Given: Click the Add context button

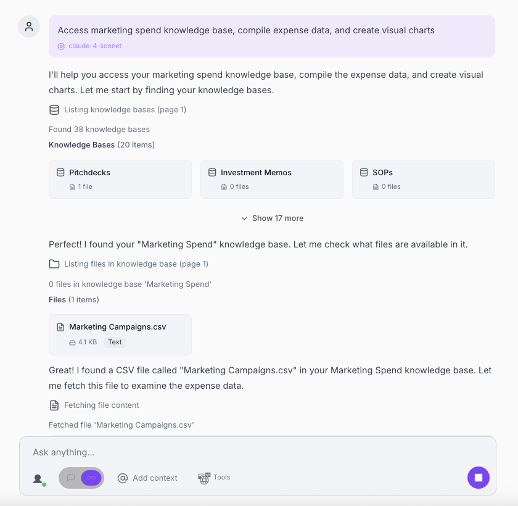Looking at the screenshot, I should tap(147, 478).
